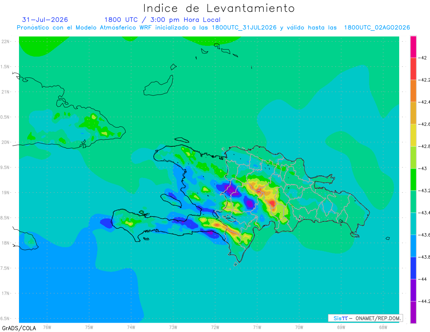430x332 pixels.
Task: Click "1800 UTC / 3:00 pm Hora Local"
Action: (162, 20)
